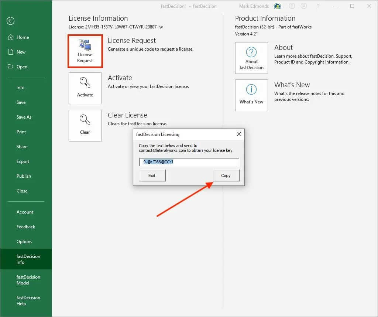The height and width of the screenshot is (317, 378).
Task: Click the fastDecision Licensing dialog title
Action: tap(158, 134)
